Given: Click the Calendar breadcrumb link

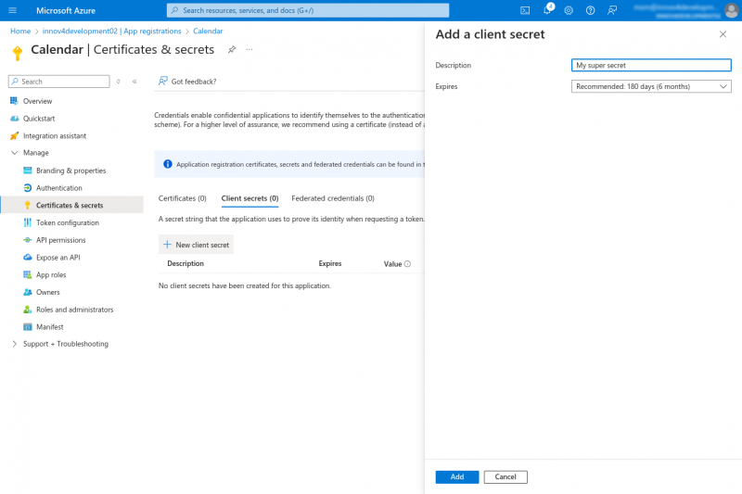Looking at the screenshot, I should (x=208, y=32).
